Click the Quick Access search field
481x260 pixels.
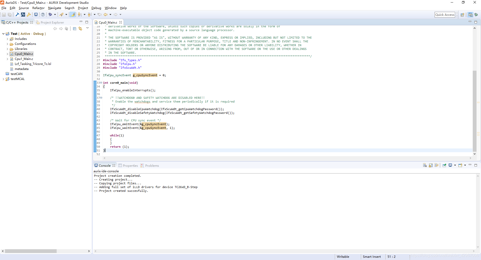(x=445, y=15)
